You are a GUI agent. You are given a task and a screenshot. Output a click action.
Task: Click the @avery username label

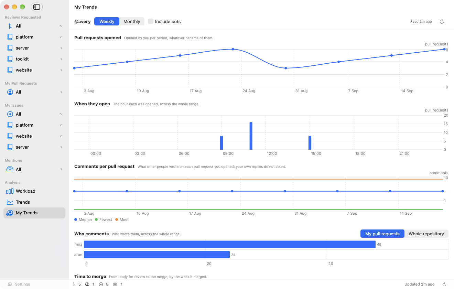[83, 21]
